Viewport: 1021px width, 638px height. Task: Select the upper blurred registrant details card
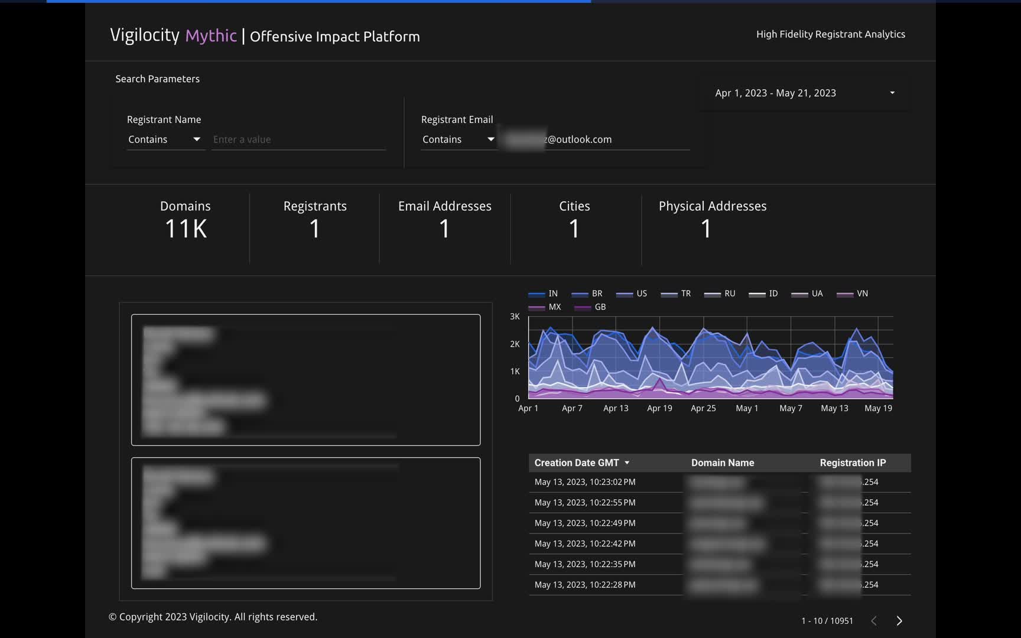(x=305, y=380)
